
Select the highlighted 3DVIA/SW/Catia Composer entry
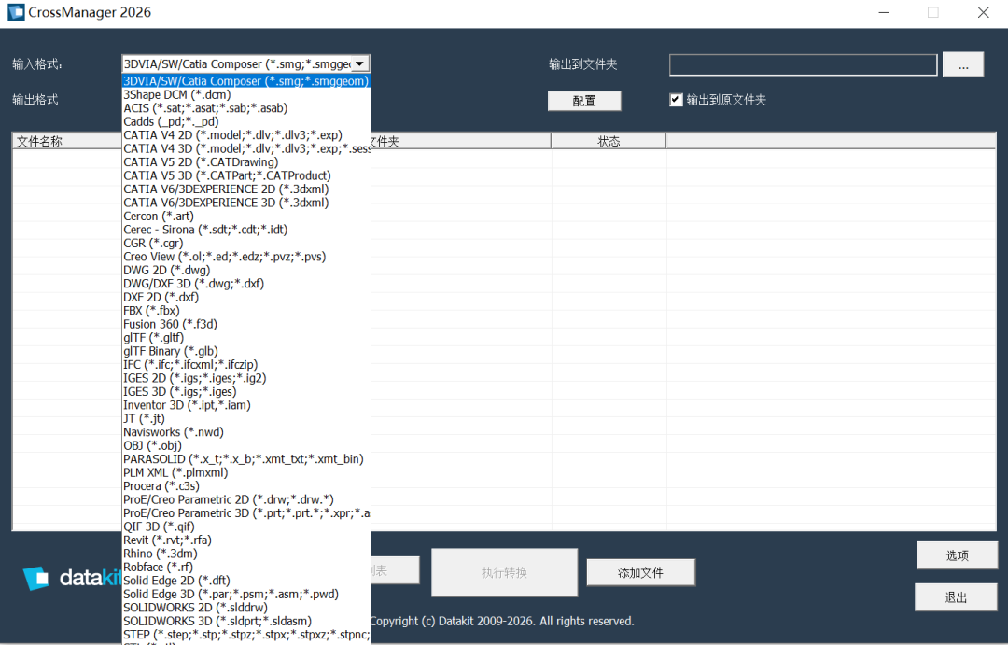point(246,81)
